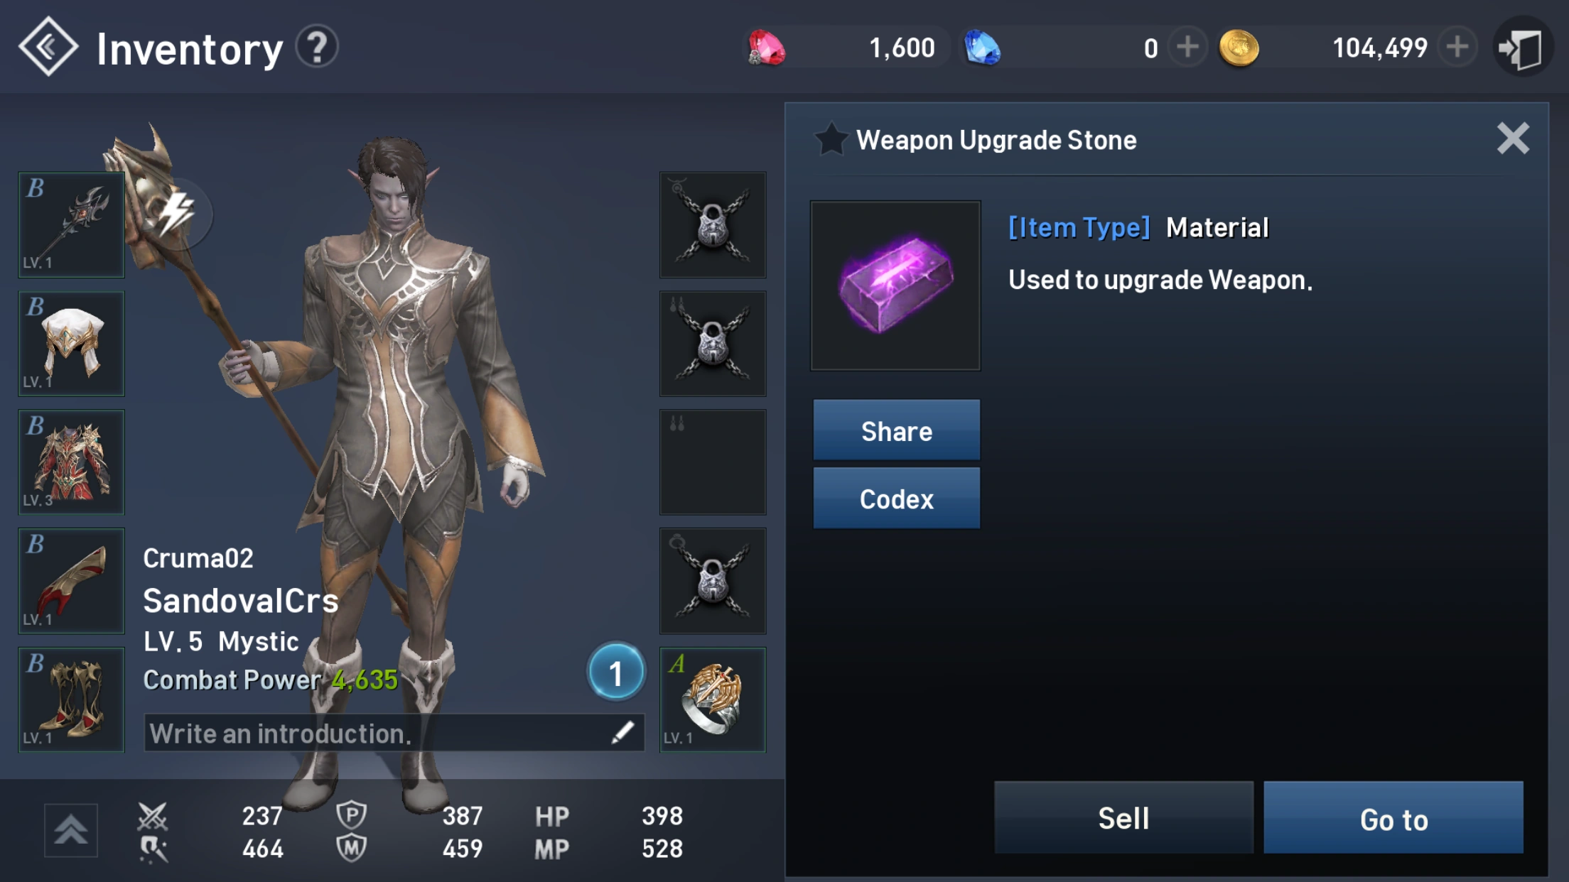Select the red gauntlet equipment slot
The image size is (1569, 882).
71,581
